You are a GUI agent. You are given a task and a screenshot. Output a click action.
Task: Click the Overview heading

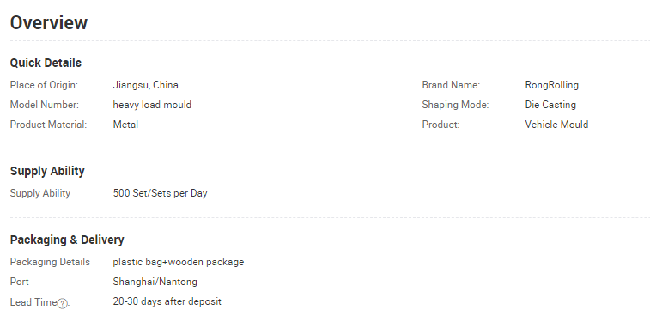pos(49,22)
